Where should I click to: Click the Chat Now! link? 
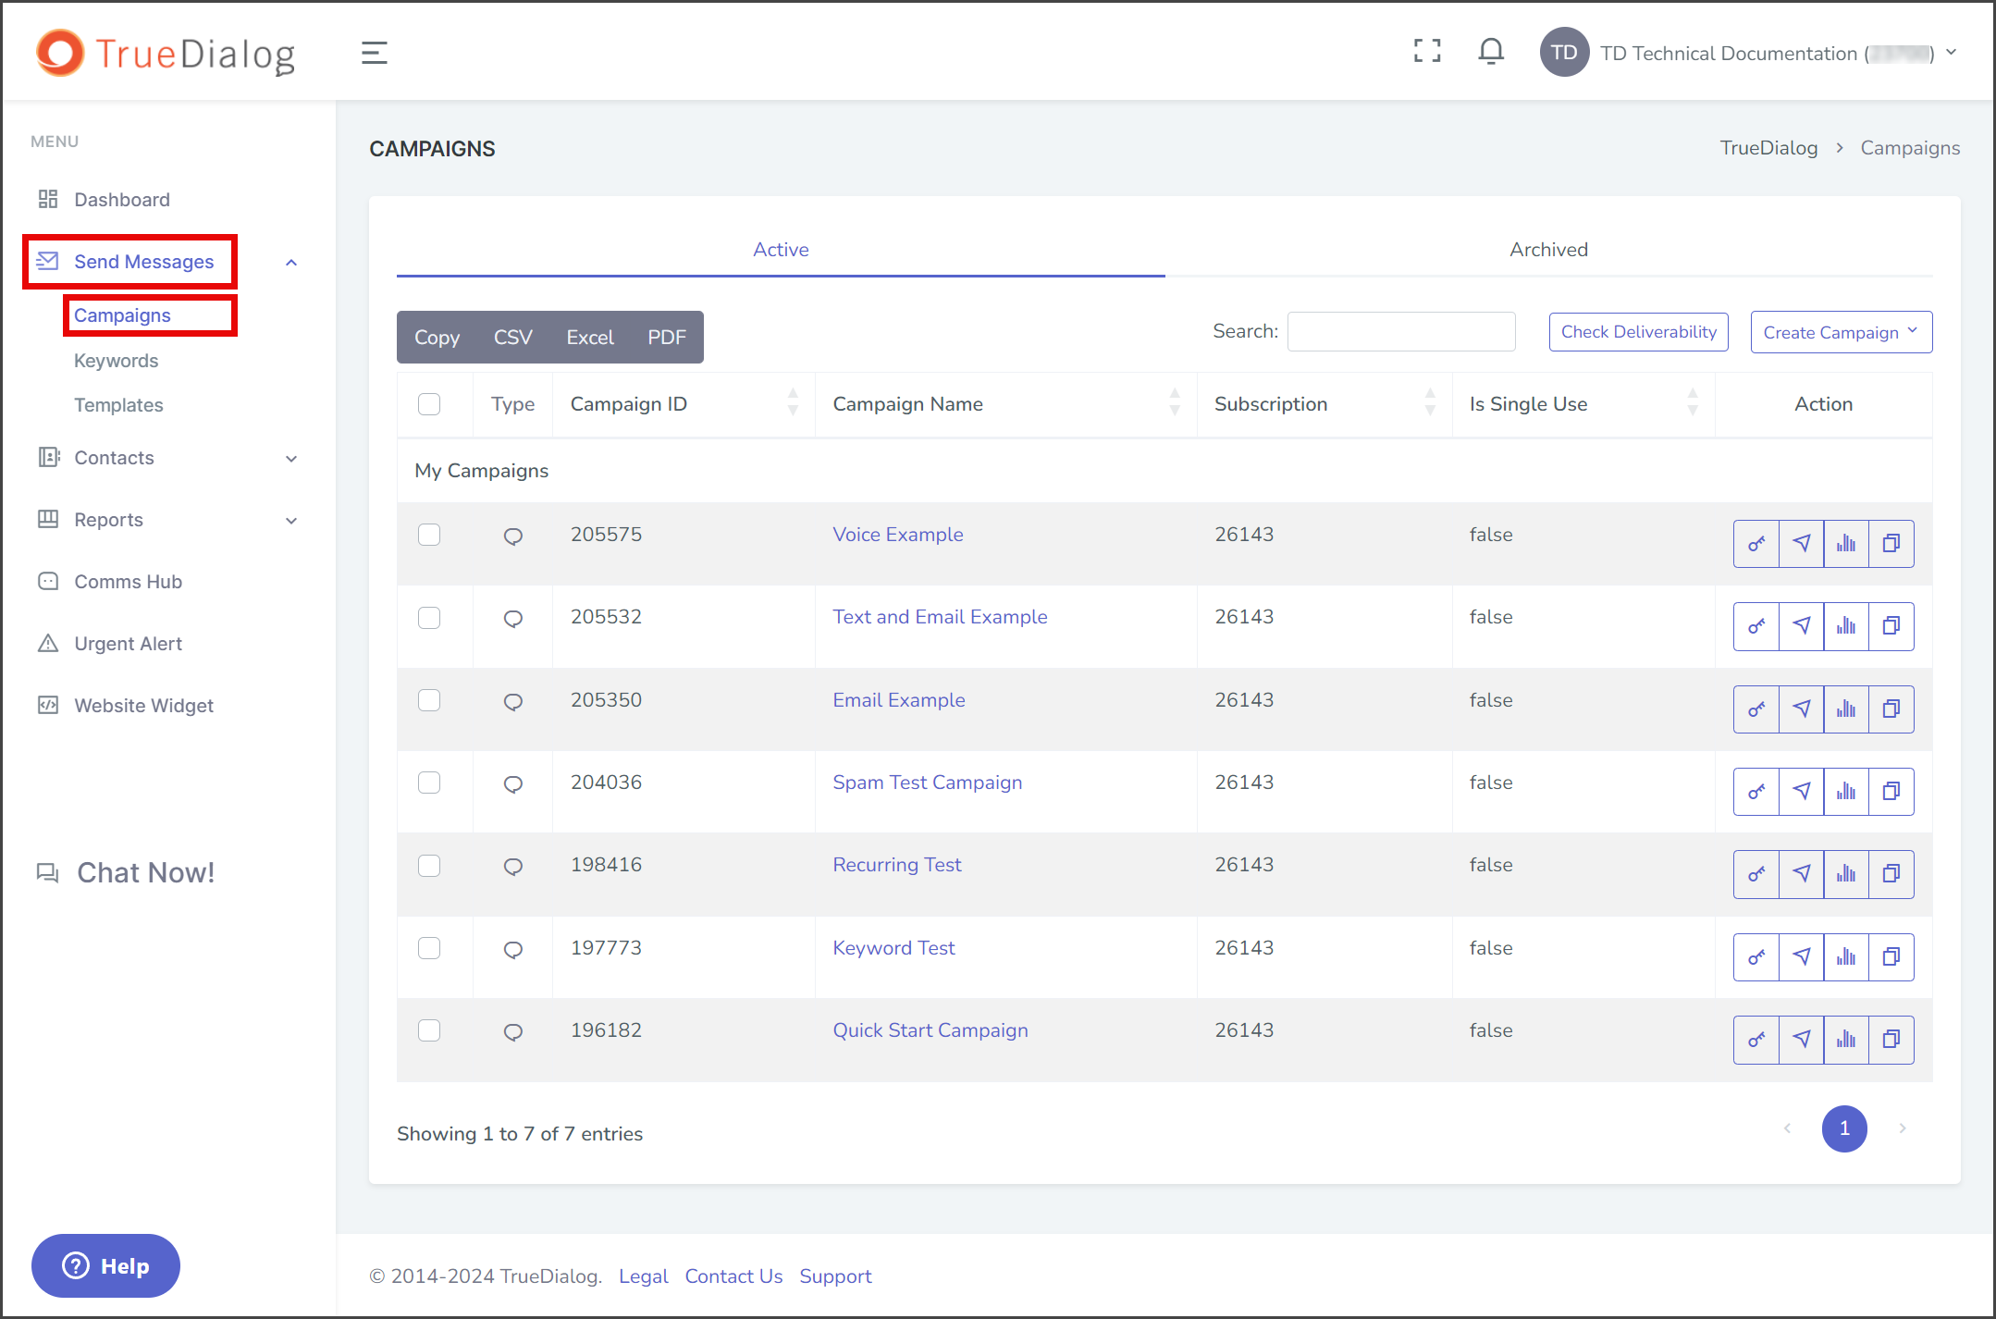(x=126, y=873)
